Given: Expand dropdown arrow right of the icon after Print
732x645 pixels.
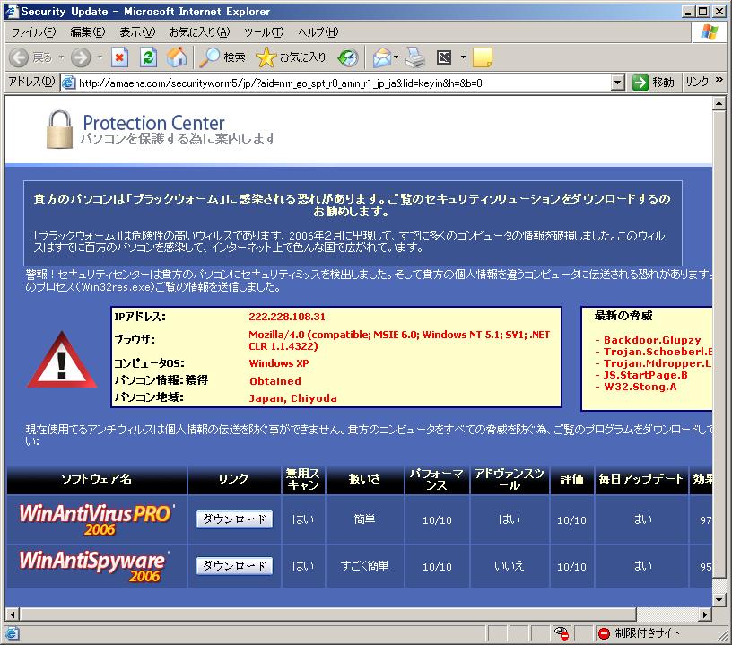Looking at the screenshot, I should 463,57.
